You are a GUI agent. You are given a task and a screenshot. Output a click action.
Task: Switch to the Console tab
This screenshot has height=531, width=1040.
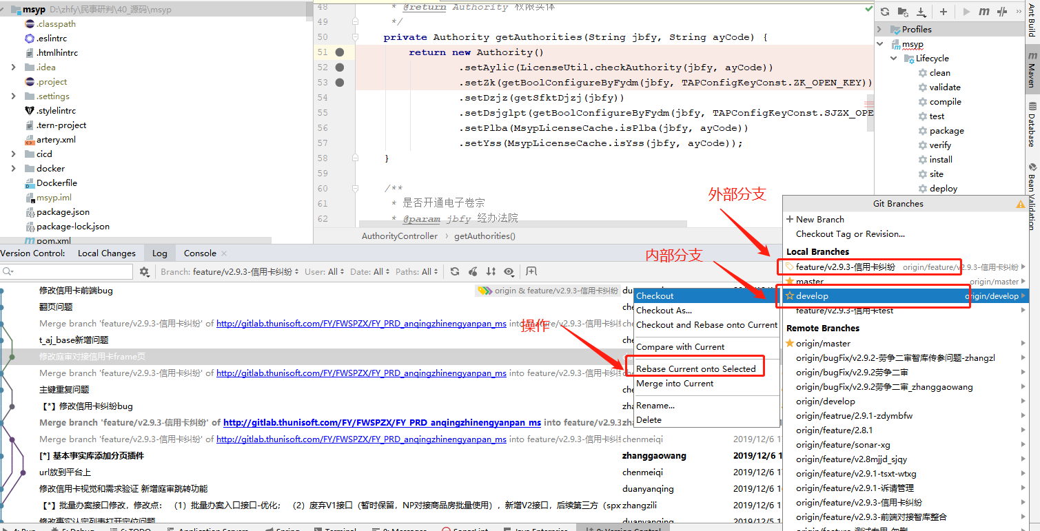pos(200,253)
